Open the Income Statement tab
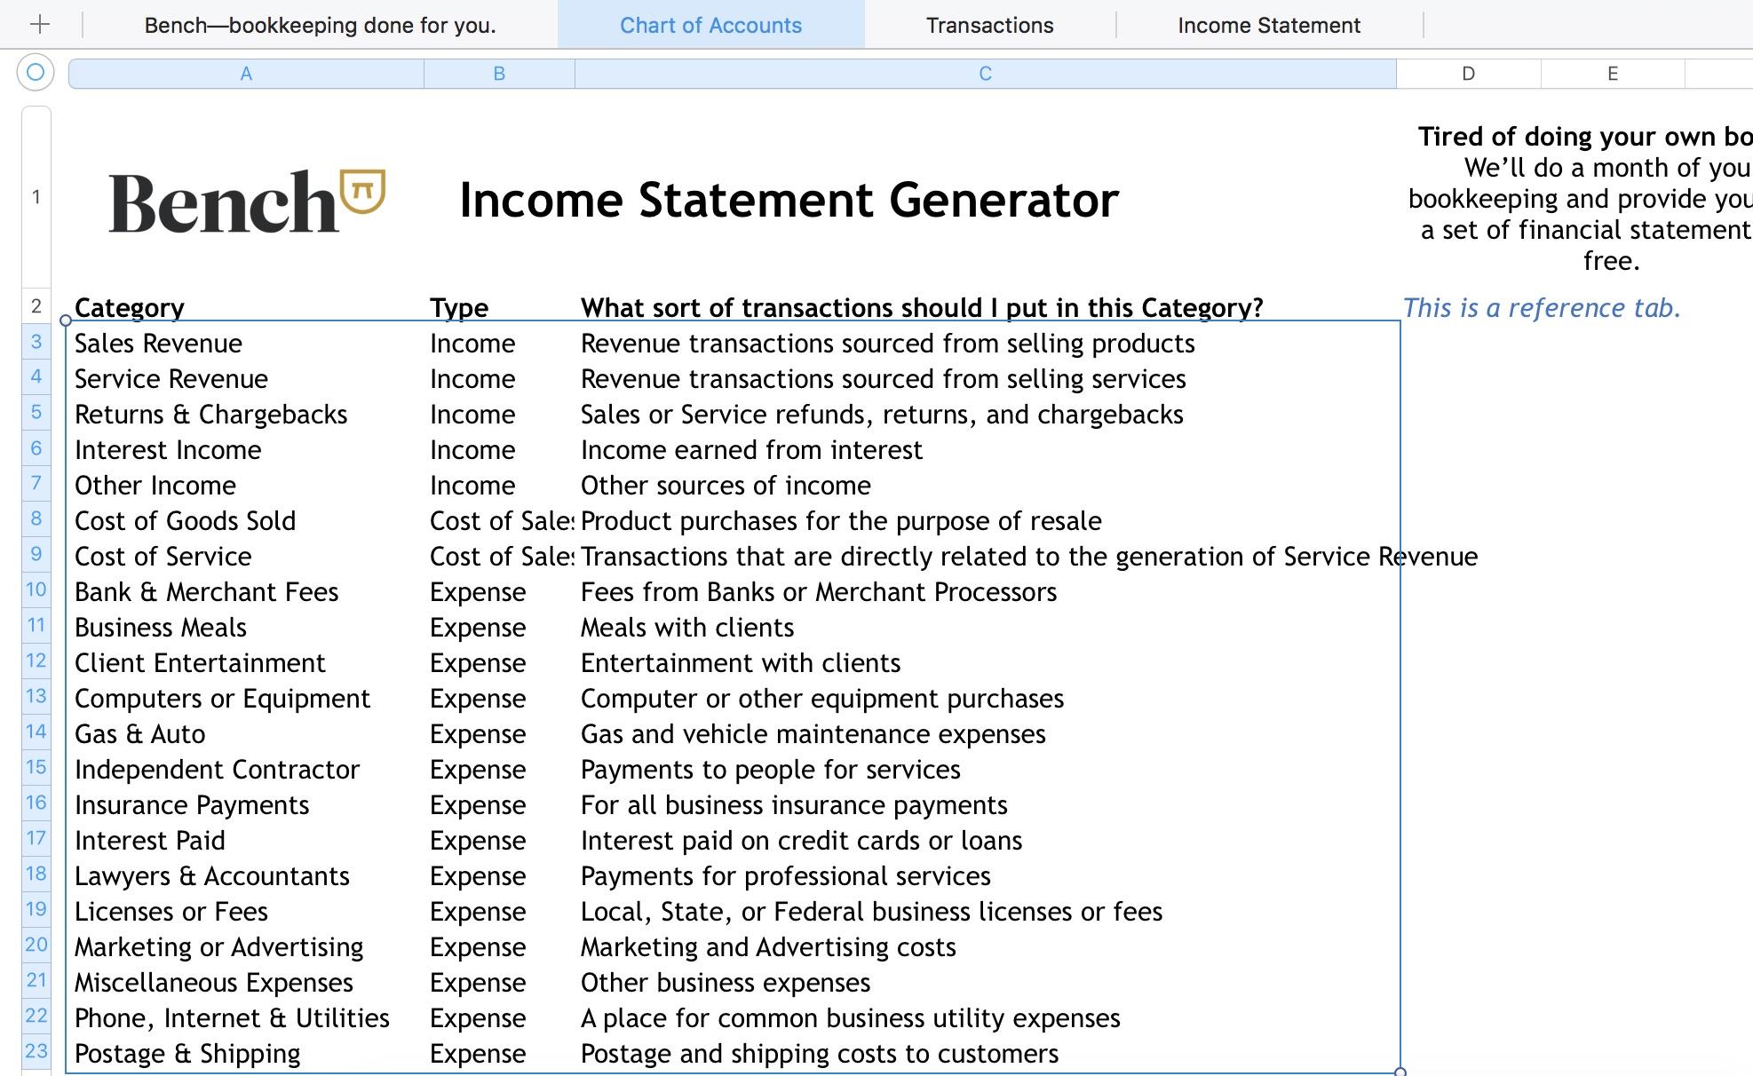Image resolution: width=1753 pixels, height=1076 pixels. click(1266, 25)
